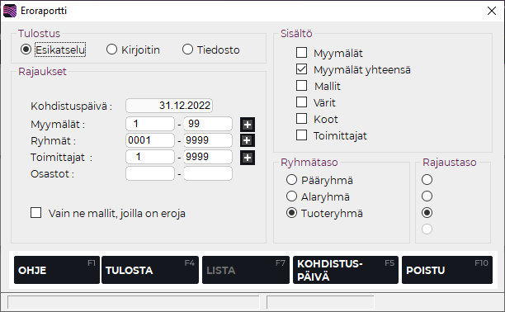Exit with the POISTU button
Image resolution: width=505 pixels, height=312 pixels.
(x=447, y=270)
